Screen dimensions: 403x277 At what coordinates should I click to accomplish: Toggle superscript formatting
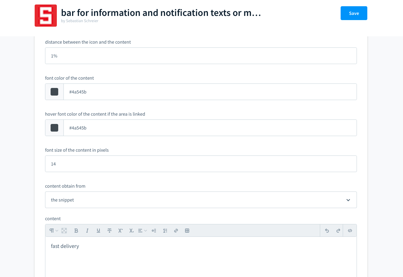(121, 231)
